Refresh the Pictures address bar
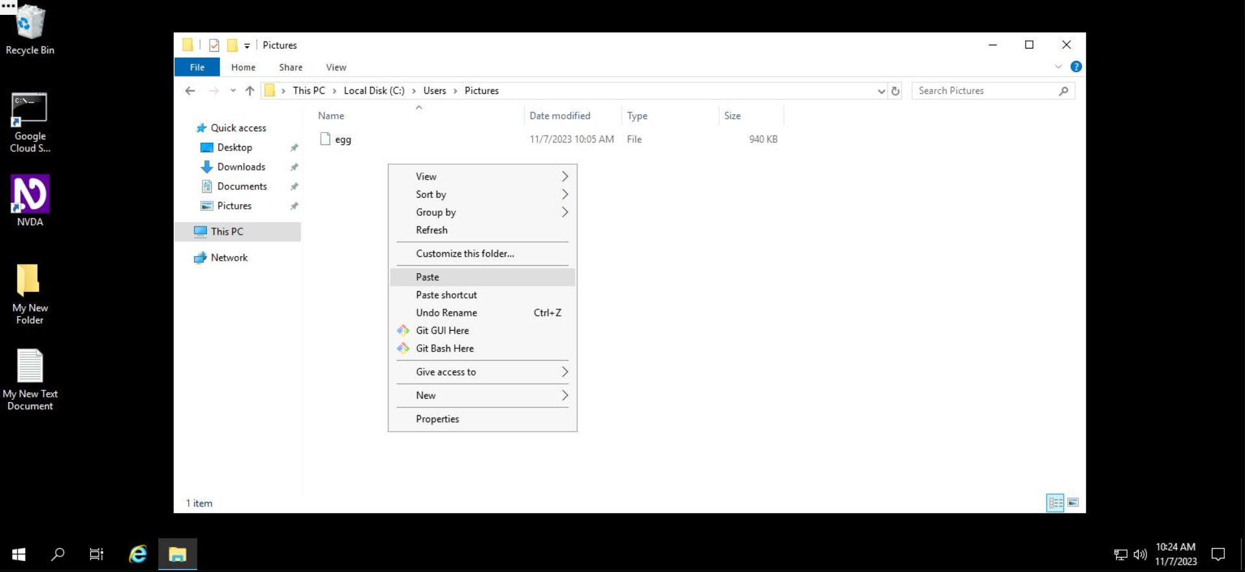This screenshot has height=572, width=1245. coord(895,91)
